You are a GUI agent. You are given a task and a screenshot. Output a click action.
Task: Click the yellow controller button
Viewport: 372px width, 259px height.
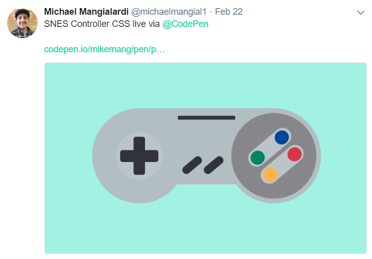pyautogui.click(x=270, y=174)
